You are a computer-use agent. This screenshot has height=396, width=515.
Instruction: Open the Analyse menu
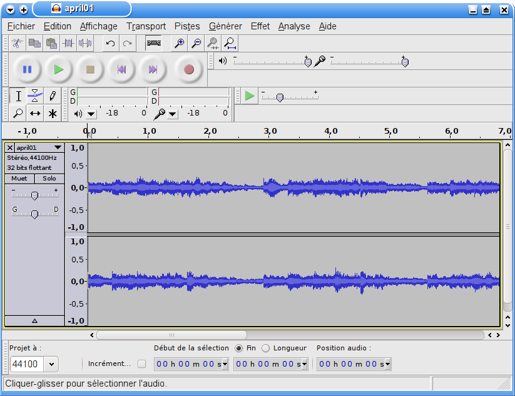tap(294, 26)
